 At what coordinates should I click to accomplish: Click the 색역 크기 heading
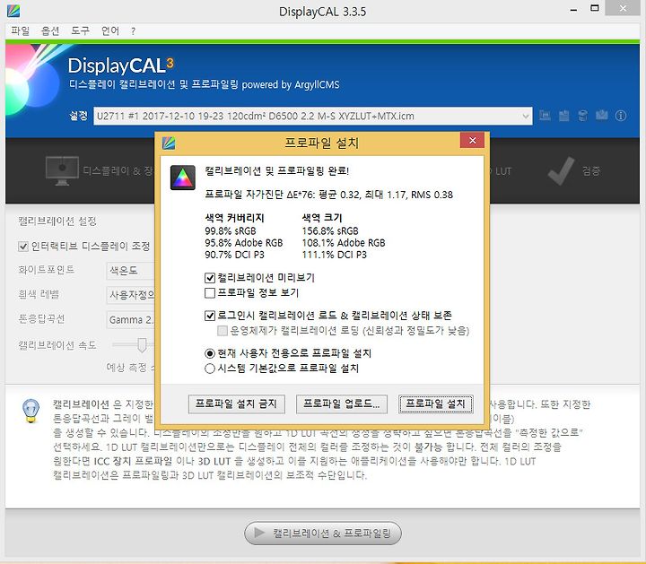[x=322, y=218]
